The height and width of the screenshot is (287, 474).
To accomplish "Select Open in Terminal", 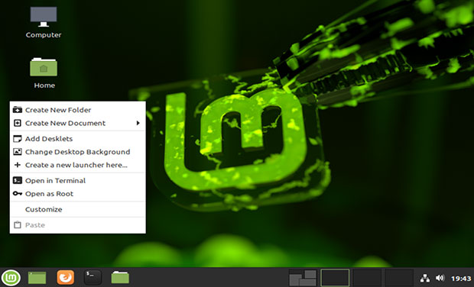I will (x=78, y=180).
